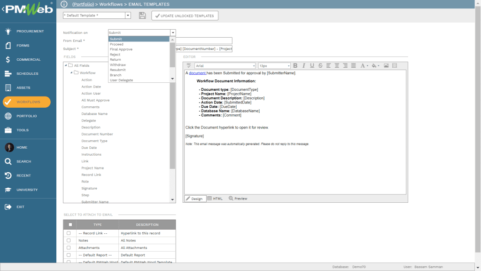The height and width of the screenshot is (271, 481).
Task: Check the Attachments row checkbox
Action: pyautogui.click(x=69, y=247)
